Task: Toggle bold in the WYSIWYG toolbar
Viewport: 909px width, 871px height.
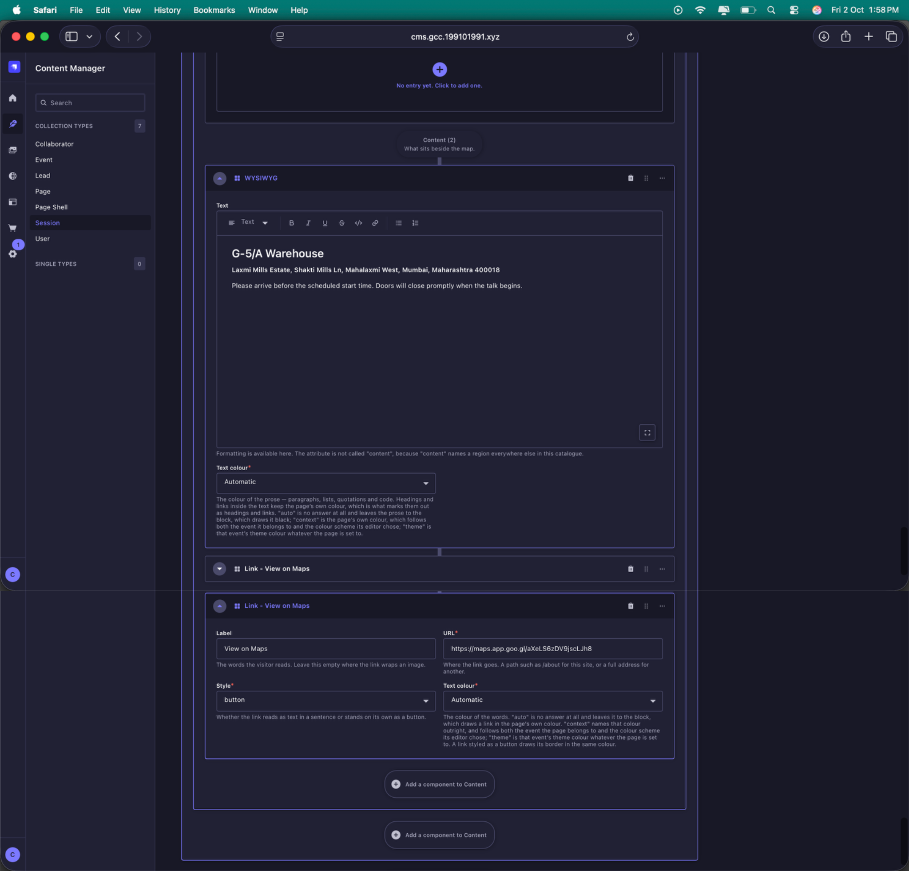Action: (x=291, y=223)
